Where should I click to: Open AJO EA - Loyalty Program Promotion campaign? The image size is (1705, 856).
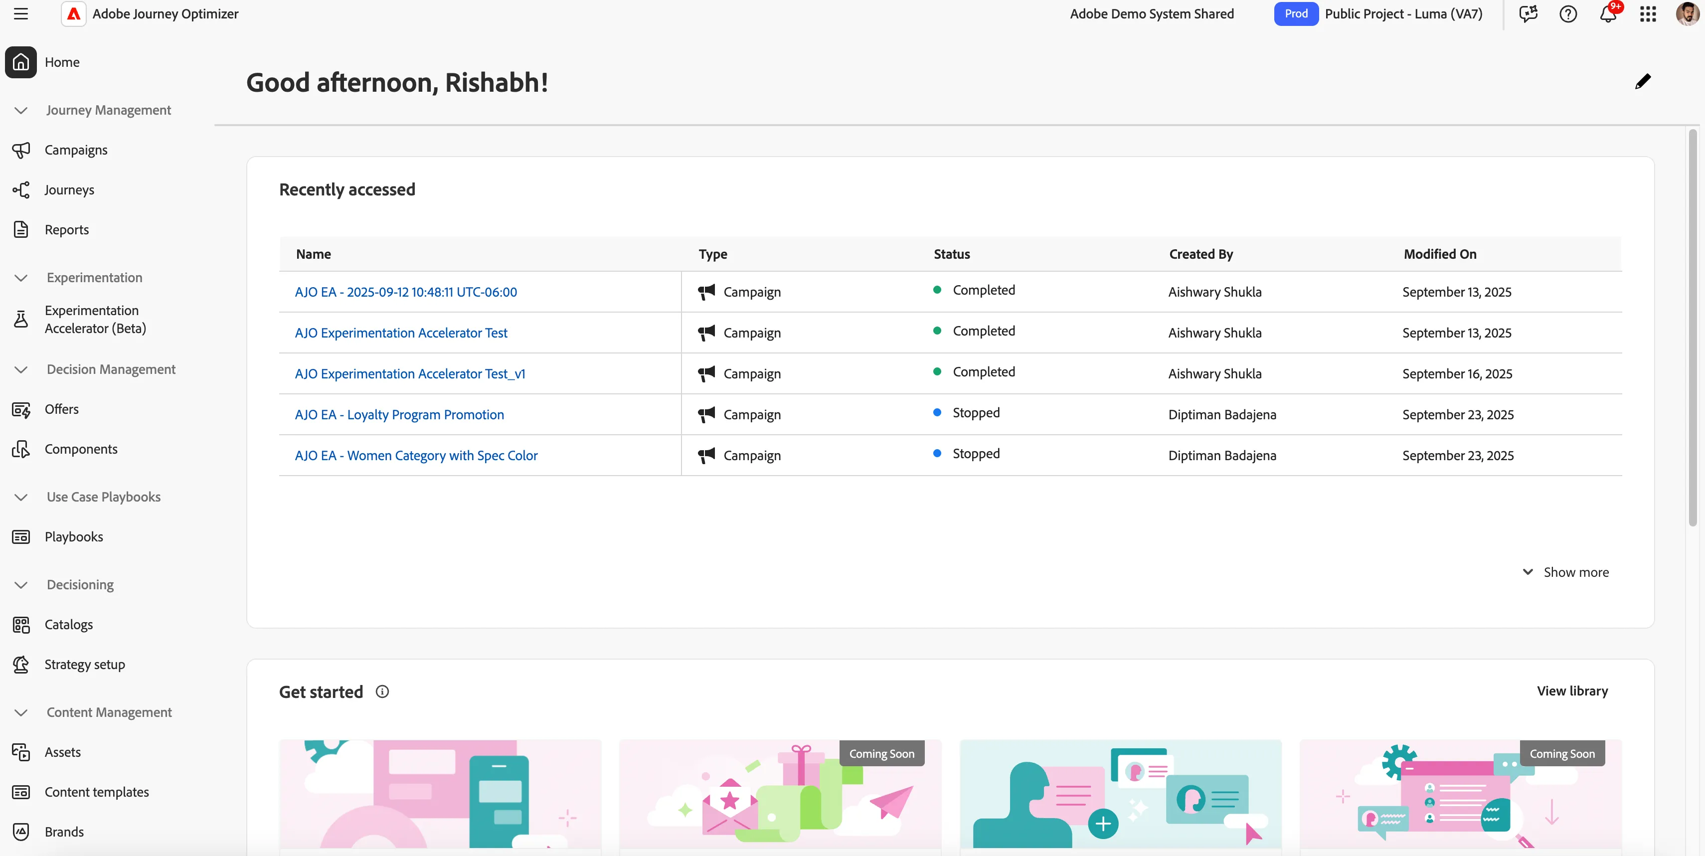pos(399,414)
